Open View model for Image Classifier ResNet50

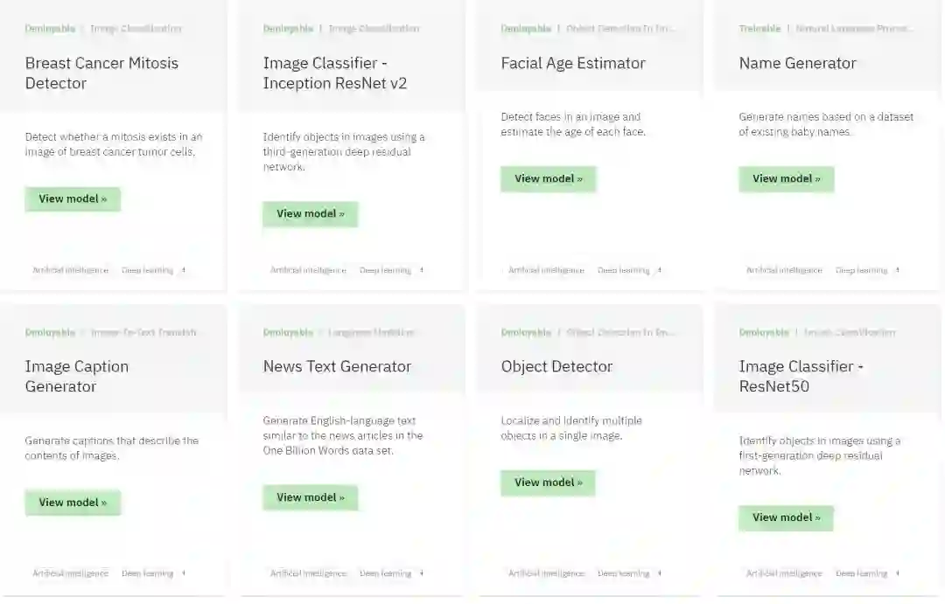[x=786, y=517]
